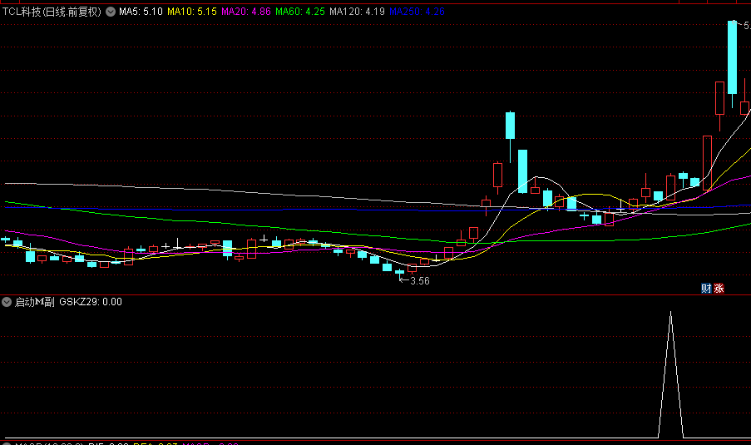
Task: Click the TCL科技(日线.前复权) title
Action: coord(52,12)
